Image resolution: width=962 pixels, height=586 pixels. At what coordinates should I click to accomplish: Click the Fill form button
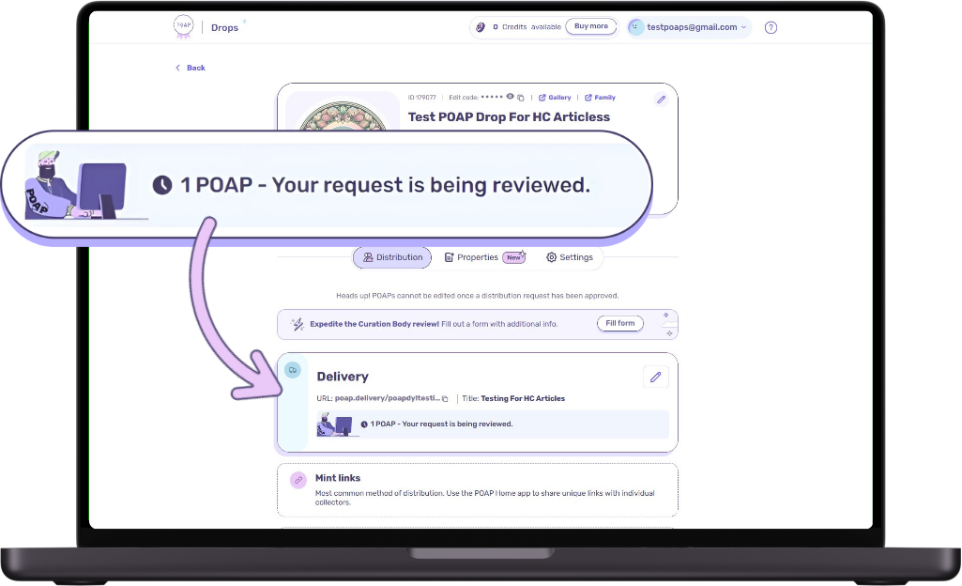(619, 323)
